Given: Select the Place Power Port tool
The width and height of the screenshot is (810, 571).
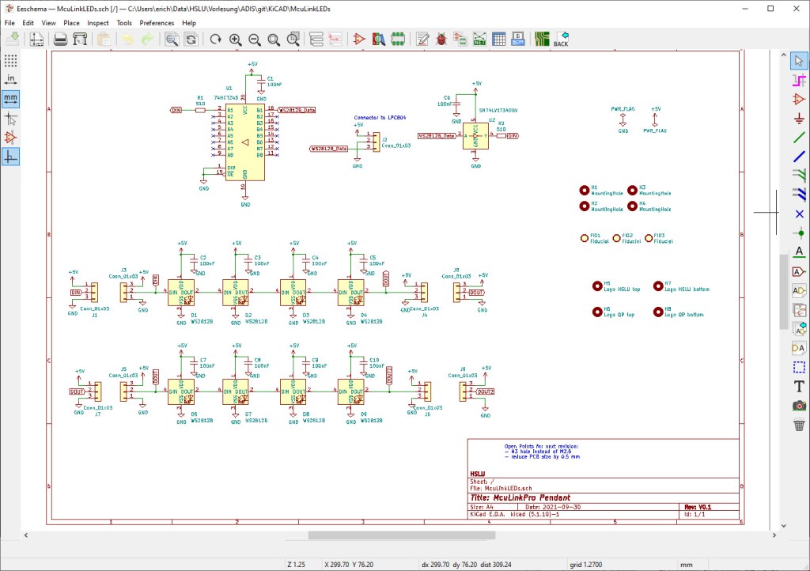Looking at the screenshot, I should point(800,117).
